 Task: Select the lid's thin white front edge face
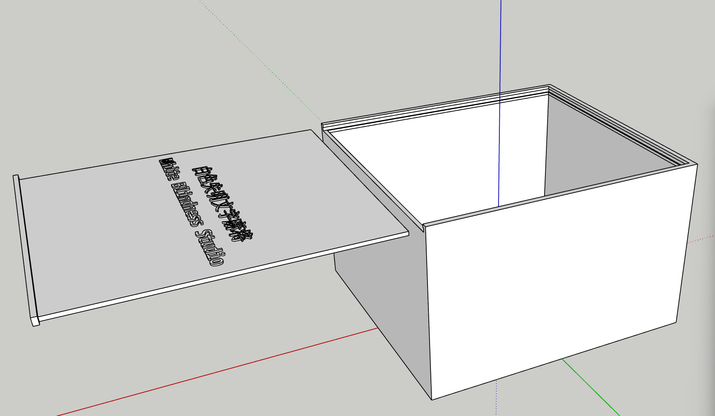click(223, 276)
